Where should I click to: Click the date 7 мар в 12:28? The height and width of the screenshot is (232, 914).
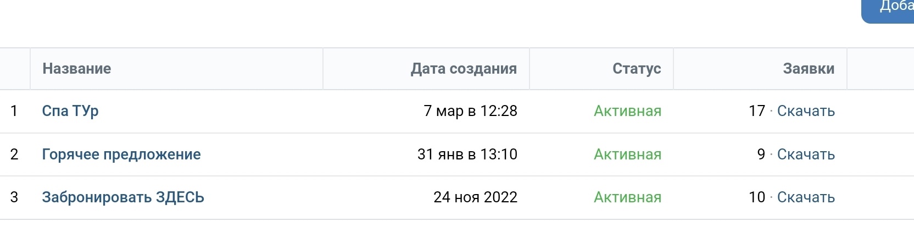click(x=470, y=111)
